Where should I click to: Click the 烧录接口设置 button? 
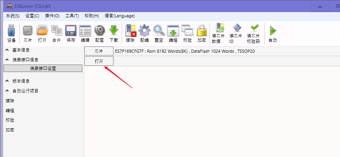click(43, 68)
